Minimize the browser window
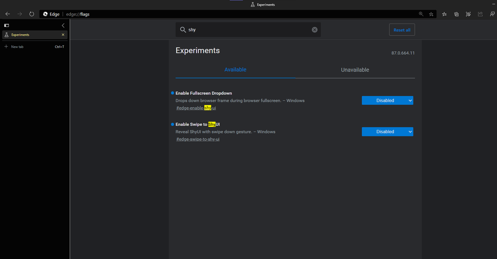This screenshot has width=497, height=259. point(494,4)
